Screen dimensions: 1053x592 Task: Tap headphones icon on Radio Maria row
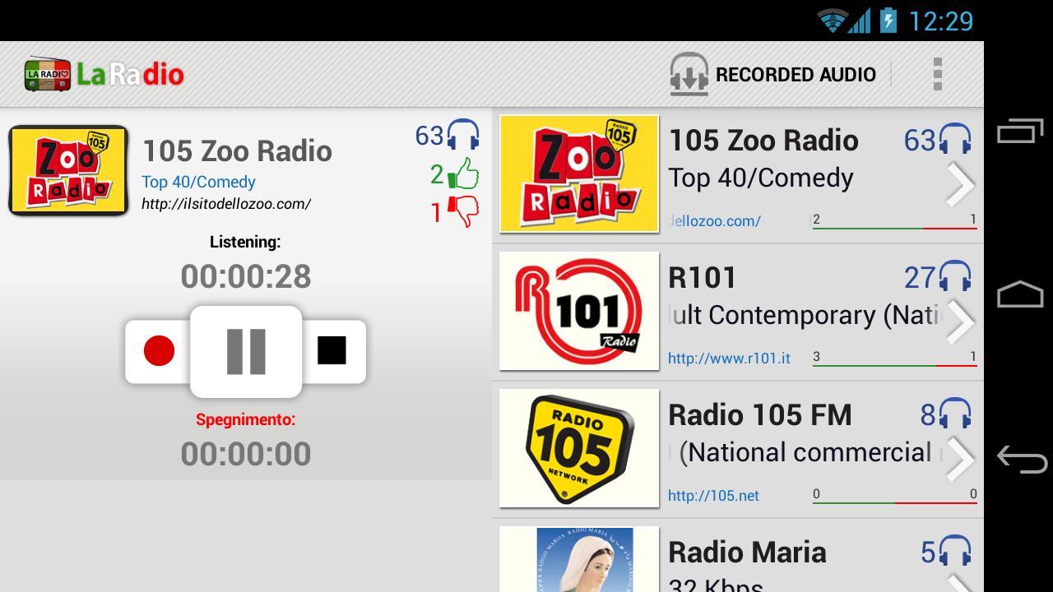[x=955, y=552]
